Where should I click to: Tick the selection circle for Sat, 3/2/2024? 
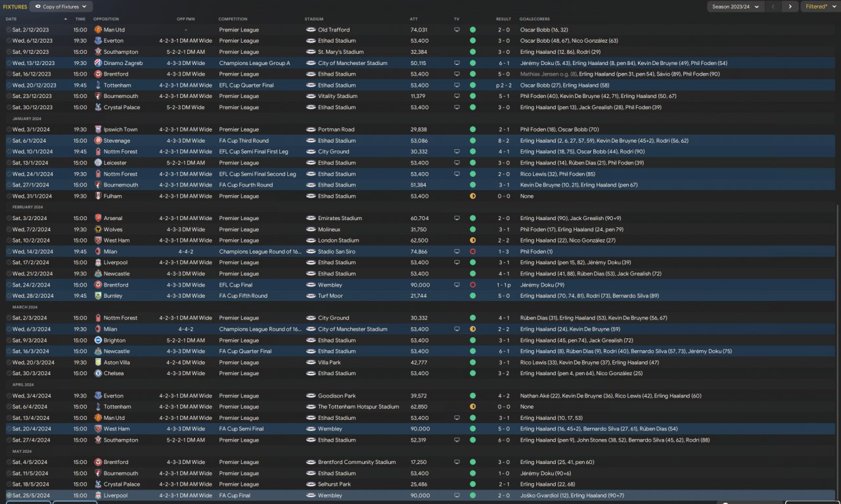tap(9, 218)
